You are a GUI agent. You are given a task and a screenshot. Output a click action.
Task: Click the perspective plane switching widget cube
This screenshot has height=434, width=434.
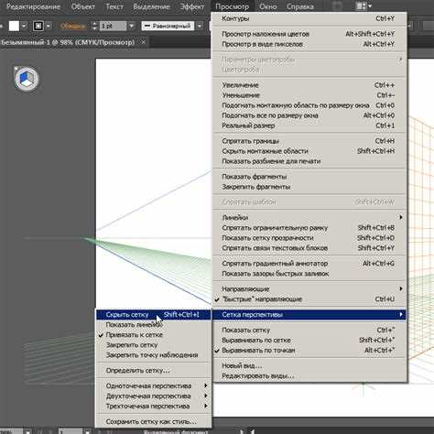tap(27, 79)
